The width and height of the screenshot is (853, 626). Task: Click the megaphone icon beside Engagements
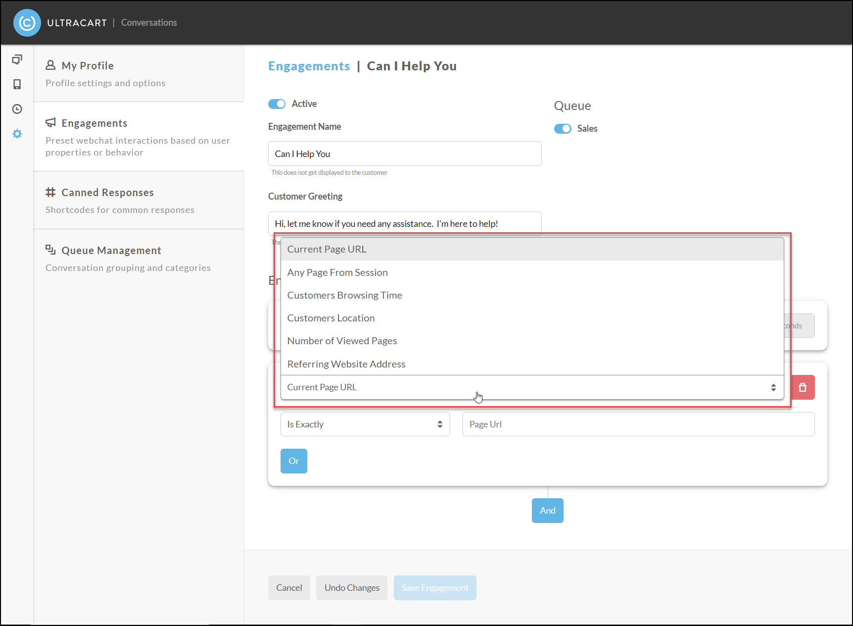pos(50,122)
